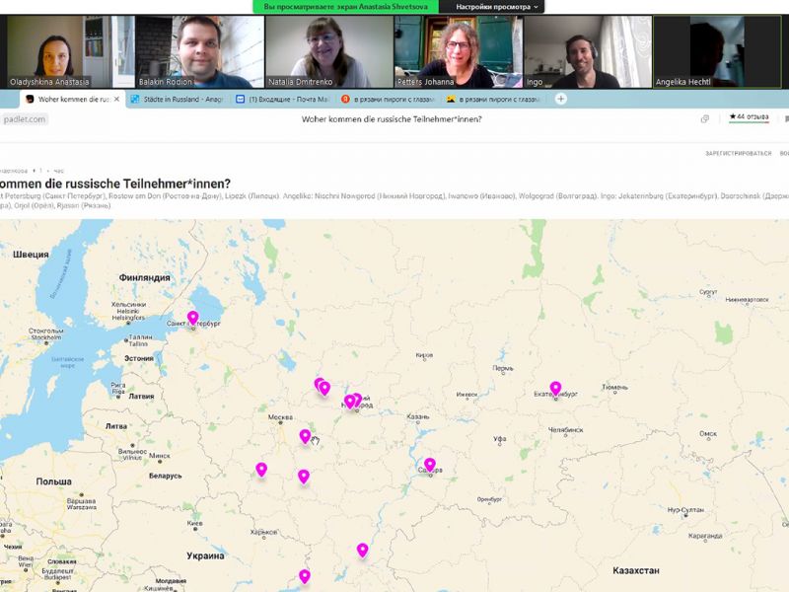Click the 'Польша' country label
Screen dimensions: 789x592
pyautogui.click(x=53, y=481)
